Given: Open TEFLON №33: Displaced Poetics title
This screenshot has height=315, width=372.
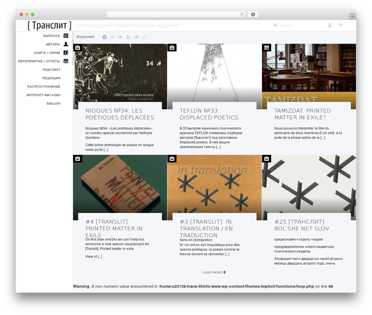Looking at the screenshot, I should (x=209, y=114).
